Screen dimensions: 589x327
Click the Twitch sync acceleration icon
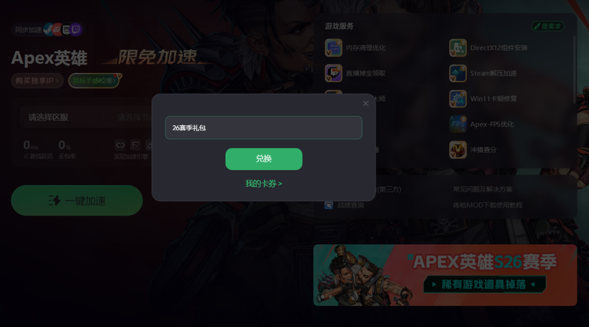tap(76, 29)
